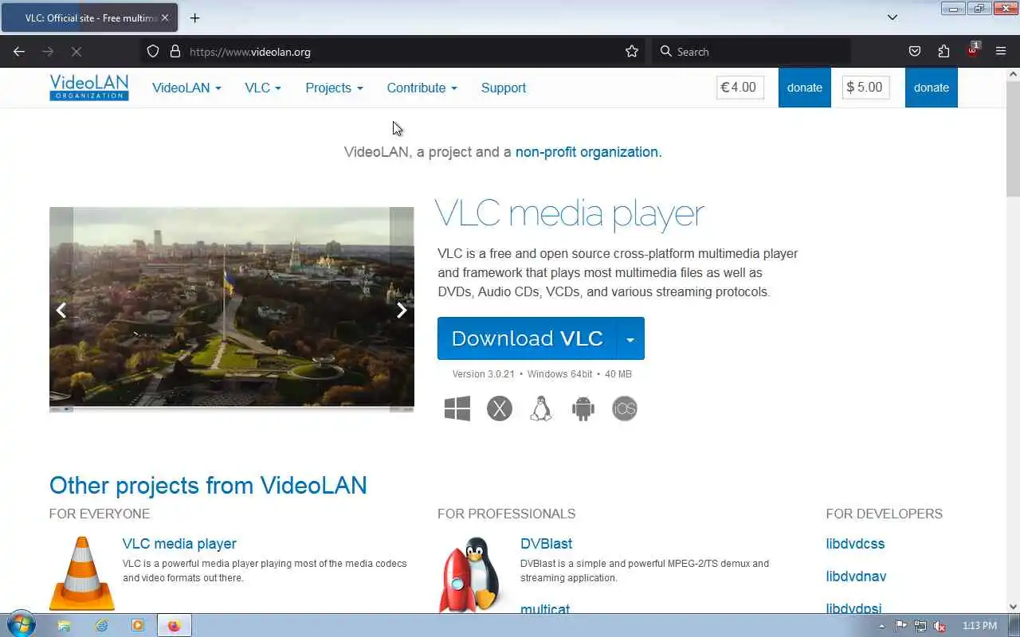Open the Windows Start button
Screen dimensions: 1020x637
[21, 625]
